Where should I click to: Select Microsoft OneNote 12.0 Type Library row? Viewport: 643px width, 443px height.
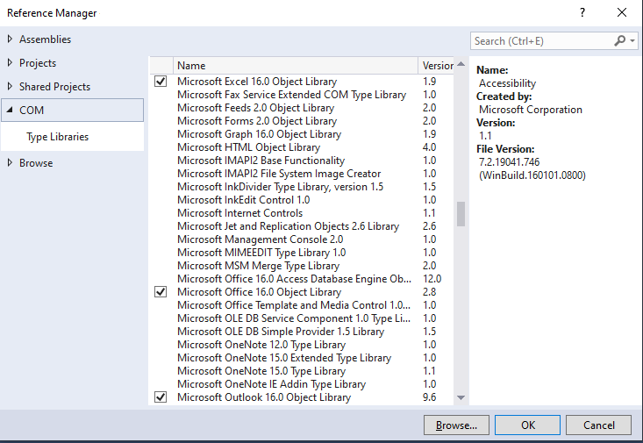click(301, 344)
